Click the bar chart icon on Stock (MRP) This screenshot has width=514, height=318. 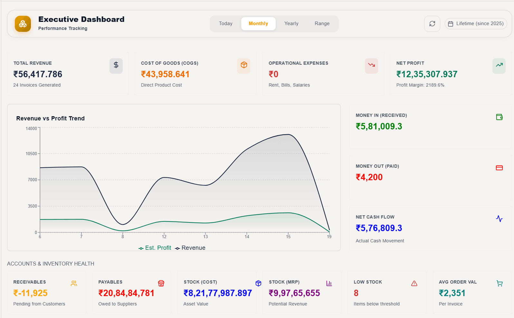(x=329, y=284)
